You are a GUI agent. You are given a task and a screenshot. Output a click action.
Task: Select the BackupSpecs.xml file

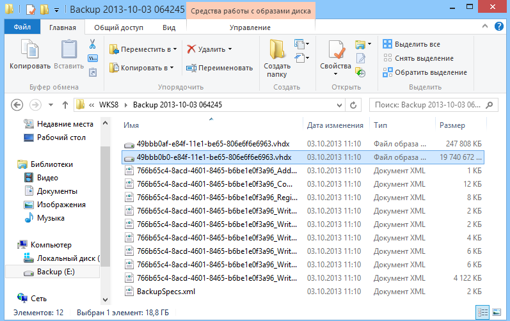[166, 292]
